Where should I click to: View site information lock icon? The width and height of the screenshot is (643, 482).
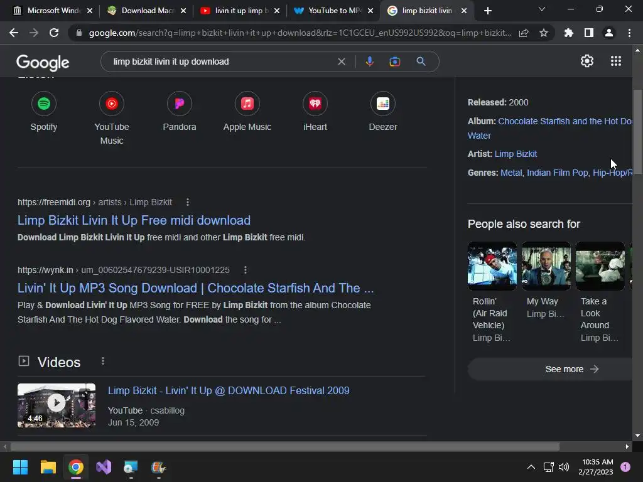pos(79,33)
